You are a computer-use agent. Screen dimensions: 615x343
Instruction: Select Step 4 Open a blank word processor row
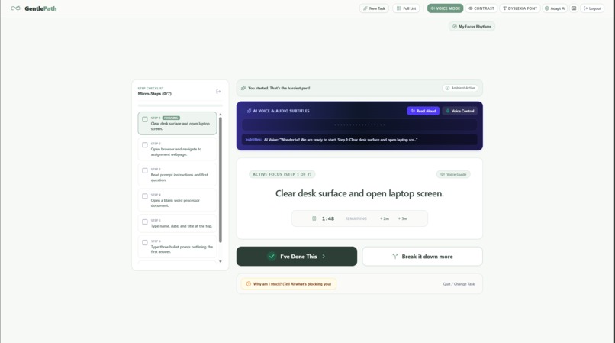177,200
